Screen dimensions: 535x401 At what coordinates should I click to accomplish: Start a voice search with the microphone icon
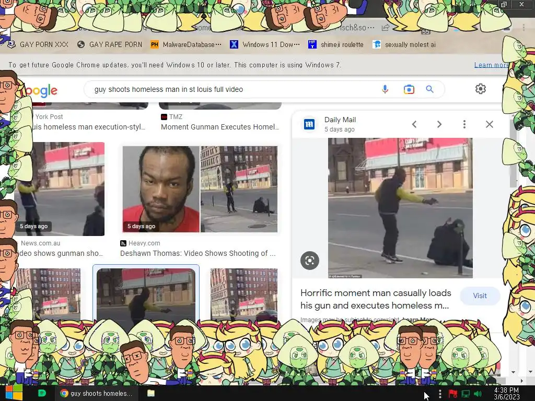tap(385, 89)
